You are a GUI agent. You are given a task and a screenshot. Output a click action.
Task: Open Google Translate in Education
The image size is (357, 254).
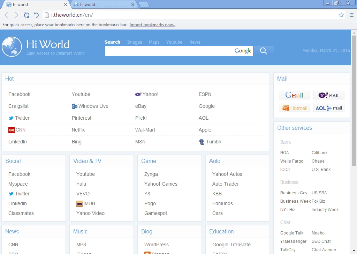click(231, 245)
